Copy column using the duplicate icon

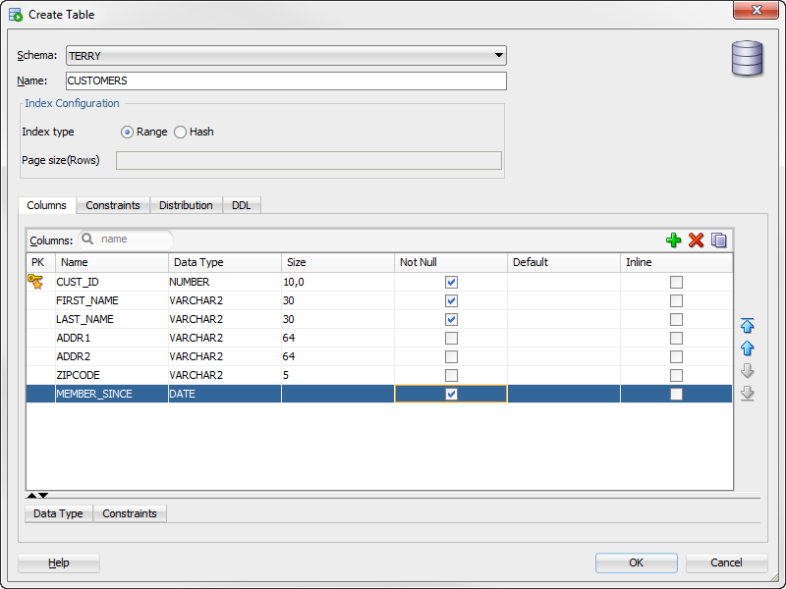[x=719, y=241]
